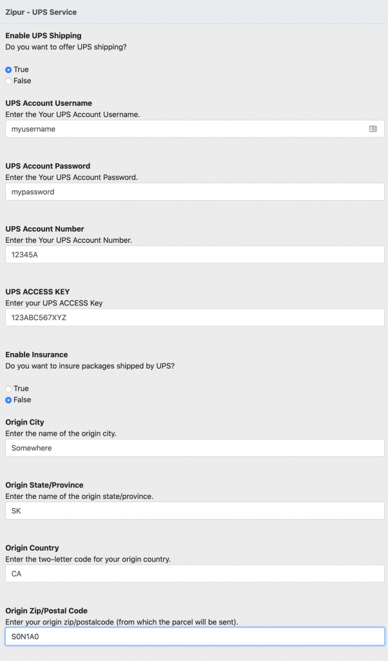Select True for Enable Insurance
This screenshot has width=388, height=661.
point(8,389)
